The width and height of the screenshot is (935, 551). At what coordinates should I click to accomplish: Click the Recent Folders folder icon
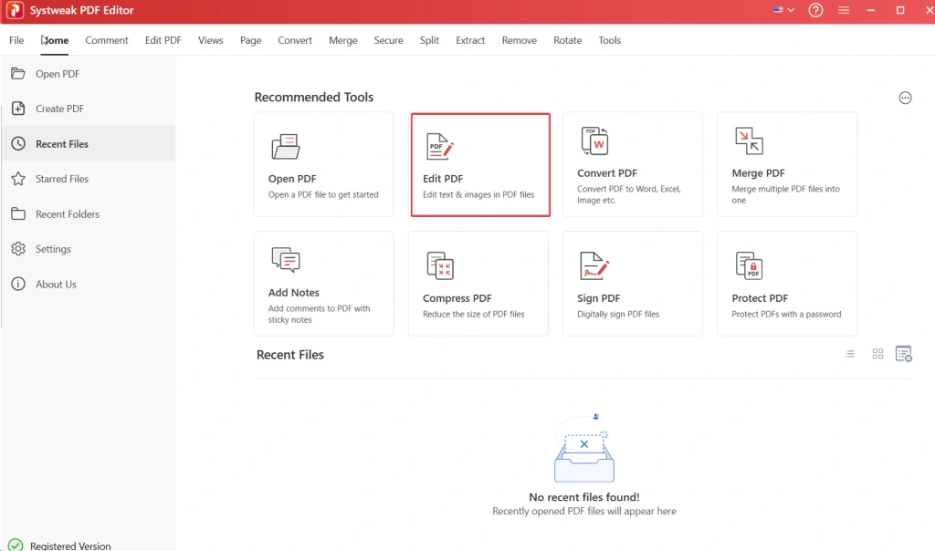coord(18,213)
